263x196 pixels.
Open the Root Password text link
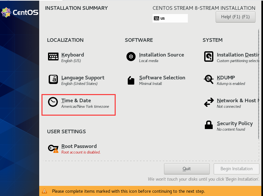(x=79, y=146)
